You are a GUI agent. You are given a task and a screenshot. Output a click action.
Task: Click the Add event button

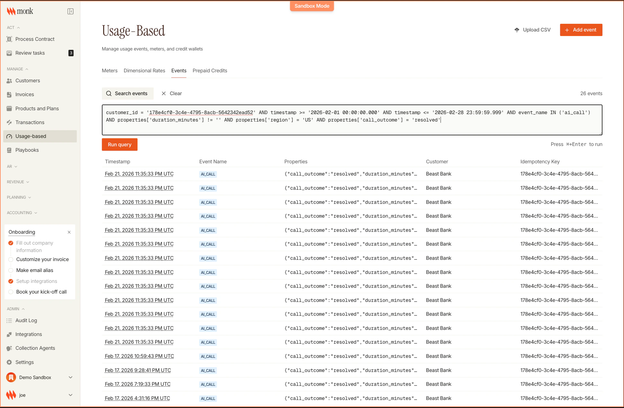pos(581,30)
